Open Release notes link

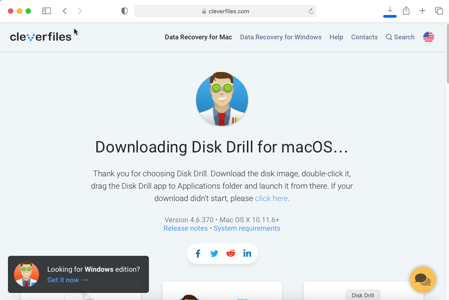click(x=186, y=228)
